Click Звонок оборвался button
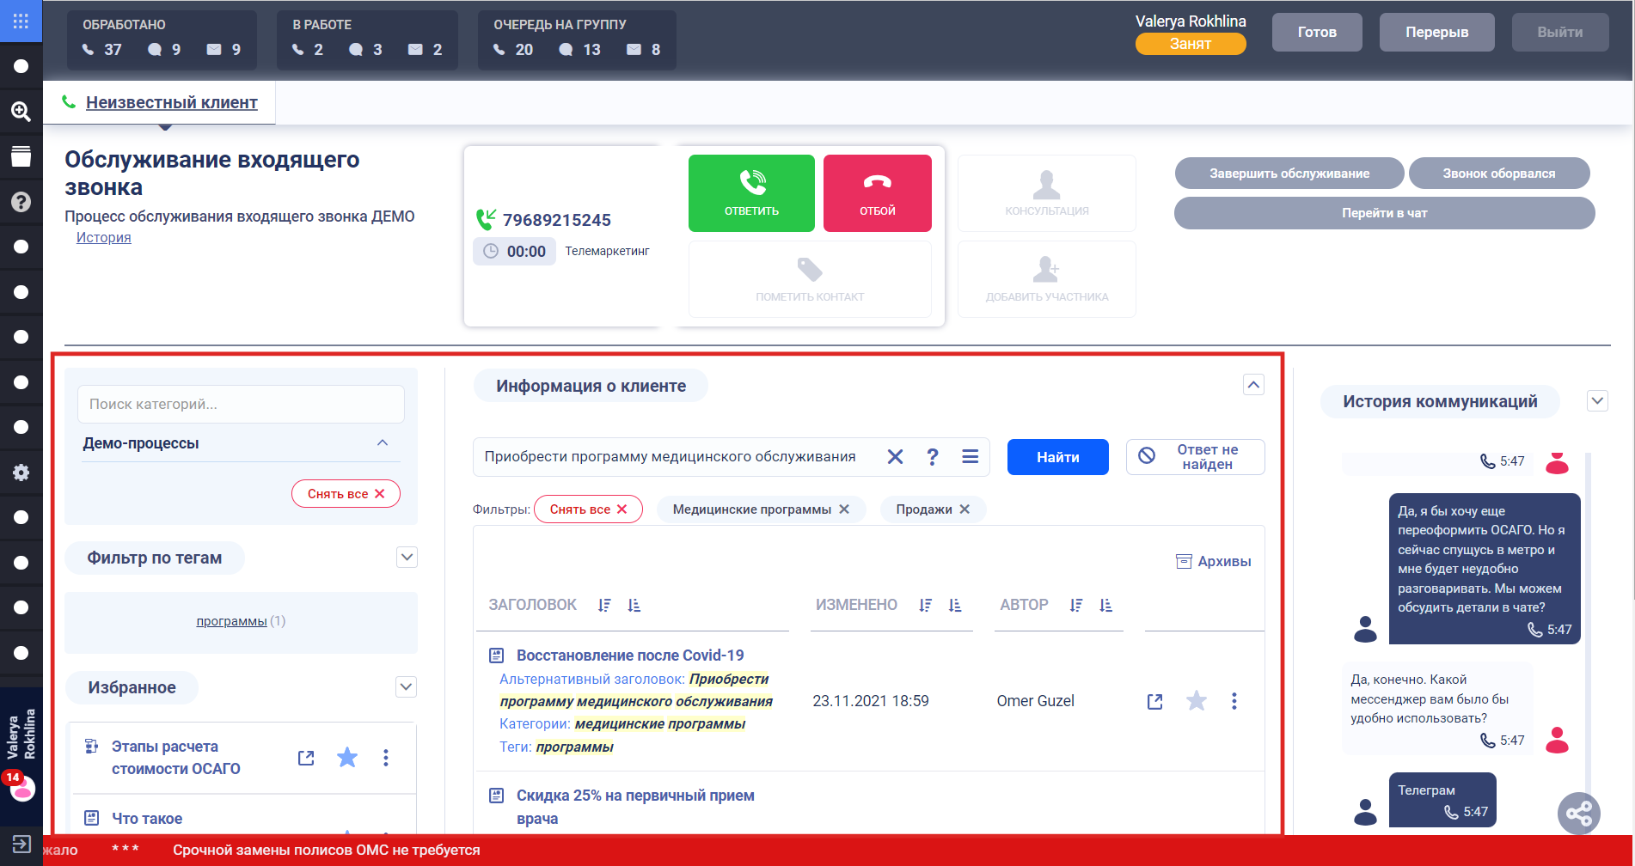This screenshot has width=1635, height=866. tap(1499, 174)
